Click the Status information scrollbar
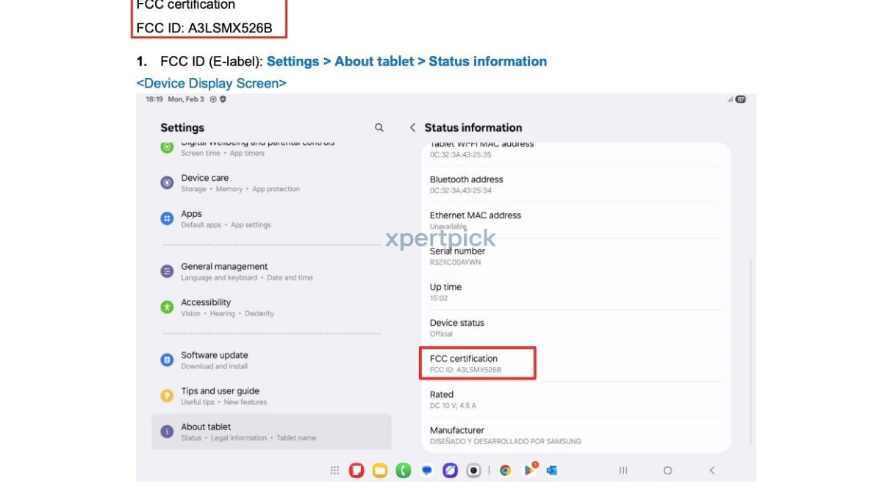This screenshot has width=882, height=500. coord(750,351)
